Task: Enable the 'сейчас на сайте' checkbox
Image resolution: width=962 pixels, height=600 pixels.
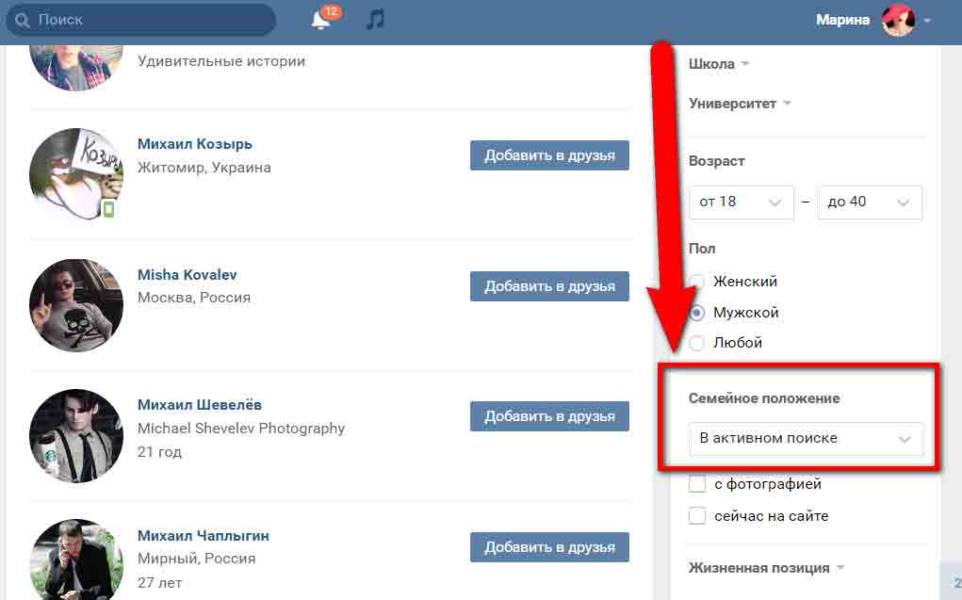Action: (x=697, y=516)
